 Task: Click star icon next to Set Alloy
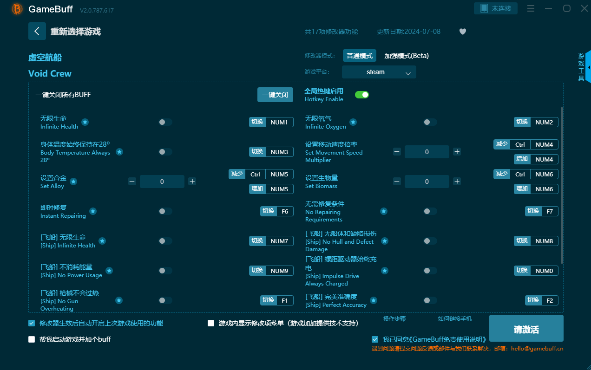coord(73,182)
